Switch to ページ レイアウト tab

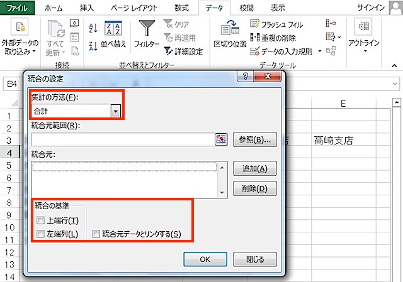[134, 8]
